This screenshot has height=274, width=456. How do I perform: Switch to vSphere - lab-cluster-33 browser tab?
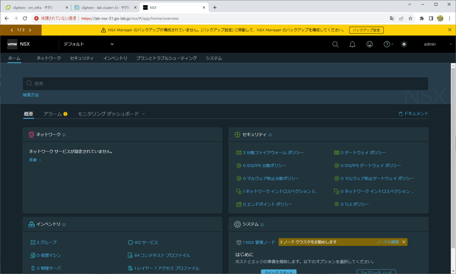105,7
